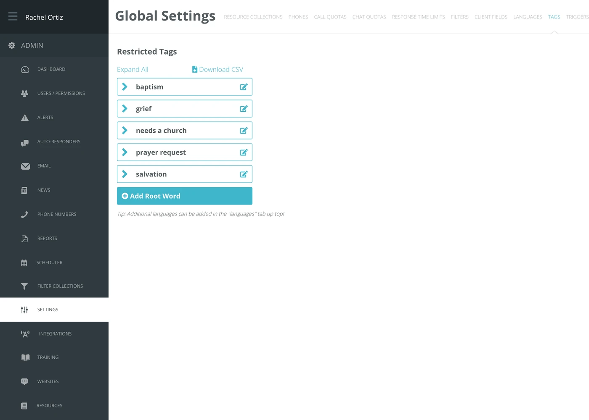
Task: Click the Reports document icon
Action: point(24,239)
